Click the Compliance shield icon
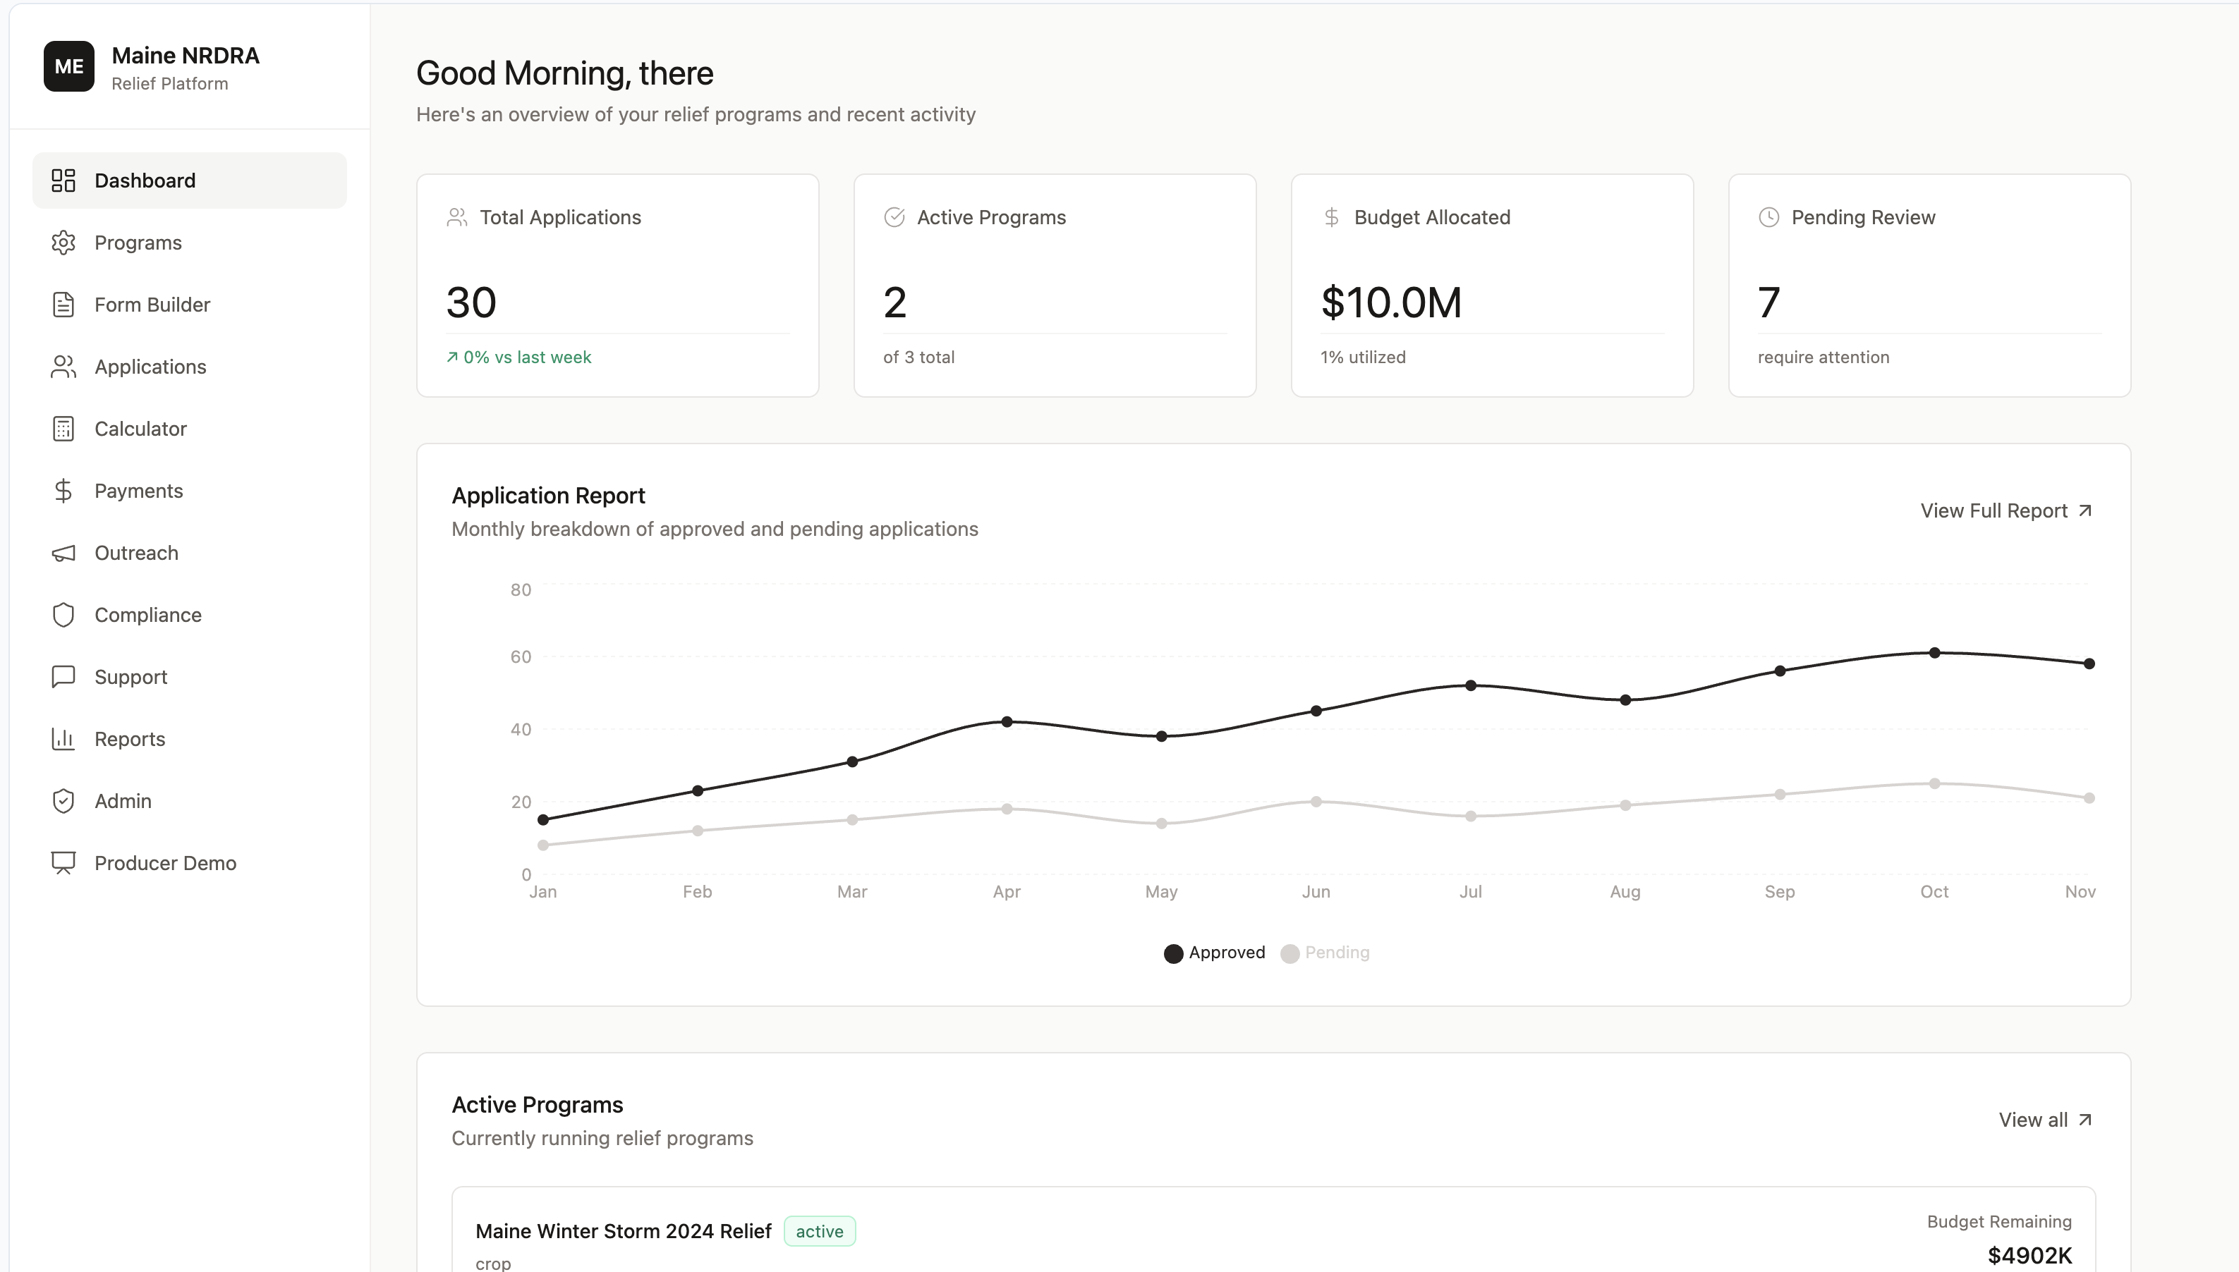The height and width of the screenshot is (1272, 2239). [63, 615]
